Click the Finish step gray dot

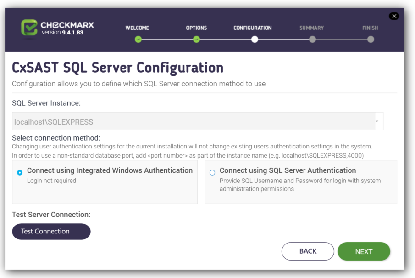click(371, 40)
